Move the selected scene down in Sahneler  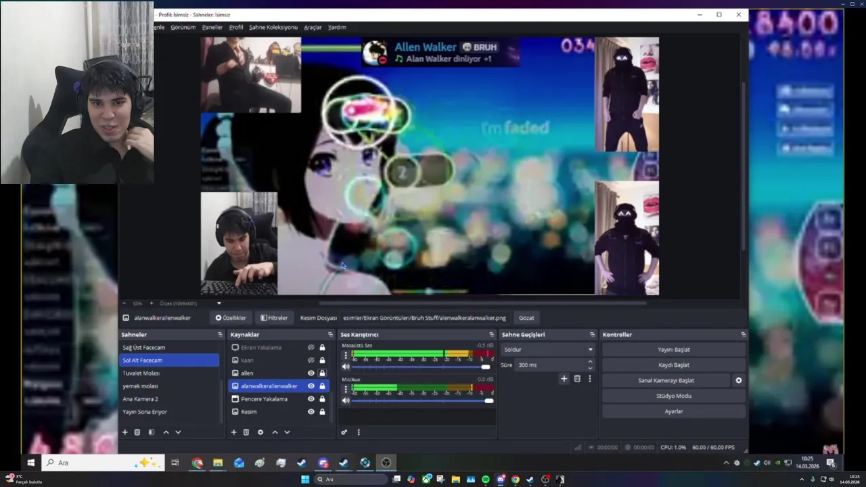pos(178,432)
